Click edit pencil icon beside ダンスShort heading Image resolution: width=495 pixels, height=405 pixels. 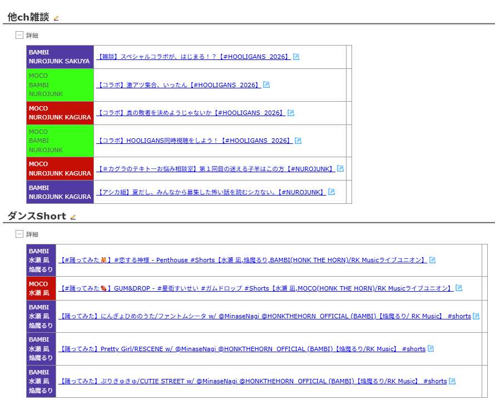pyautogui.click(x=73, y=217)
